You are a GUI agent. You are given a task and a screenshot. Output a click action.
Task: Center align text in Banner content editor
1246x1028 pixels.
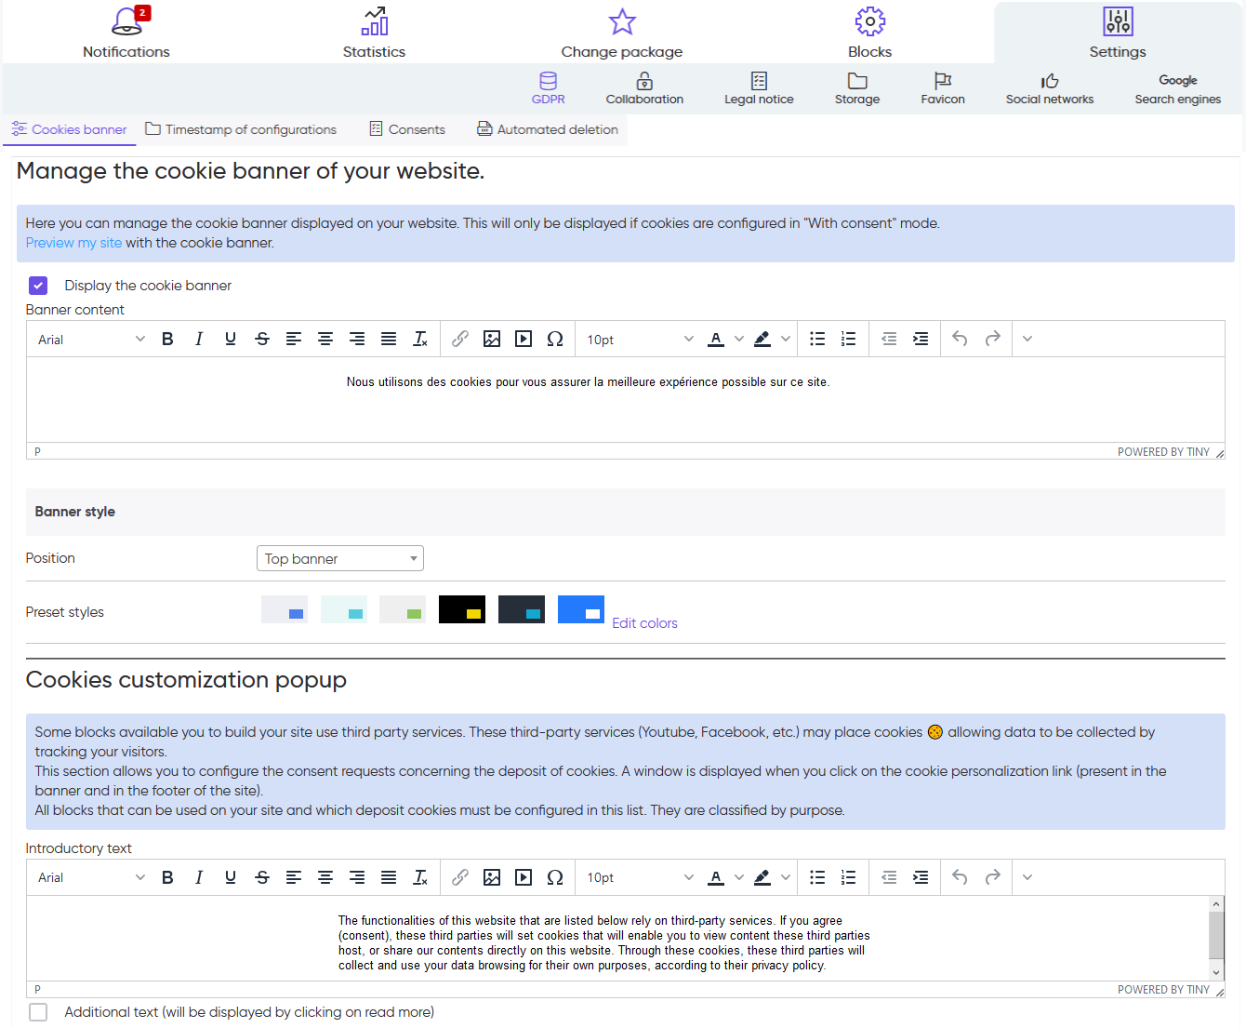pyautogui.click(x=325, y=339)
